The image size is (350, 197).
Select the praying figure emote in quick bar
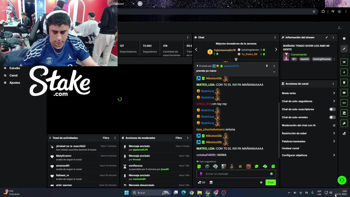pos(232,166)
